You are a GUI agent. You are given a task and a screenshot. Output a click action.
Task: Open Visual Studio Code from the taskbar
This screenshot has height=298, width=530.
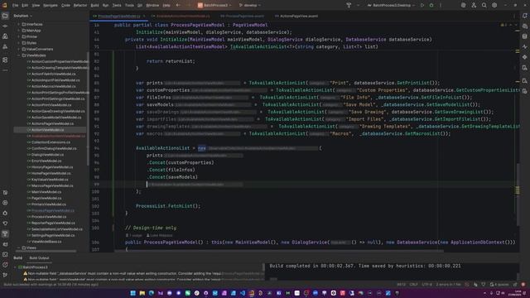(x=243, y=293)
